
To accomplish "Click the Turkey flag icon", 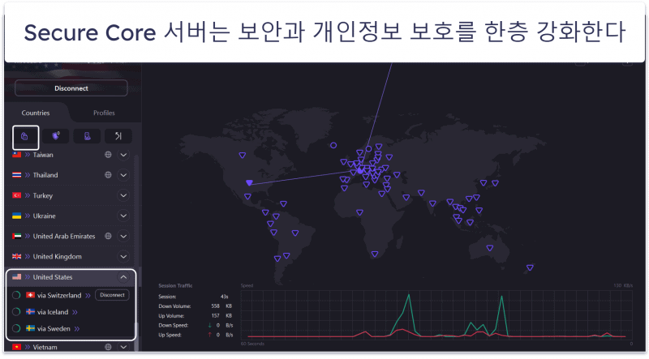I will 16,195.
